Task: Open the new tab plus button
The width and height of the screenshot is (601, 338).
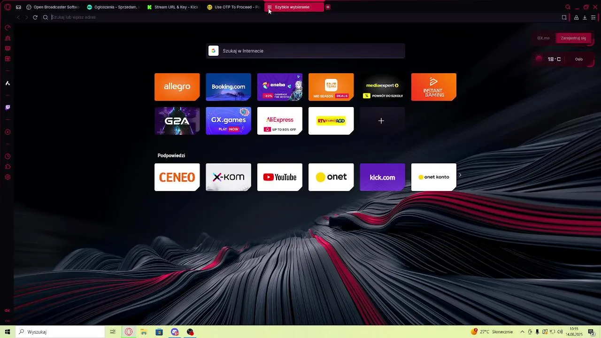Action: point(328,7)
